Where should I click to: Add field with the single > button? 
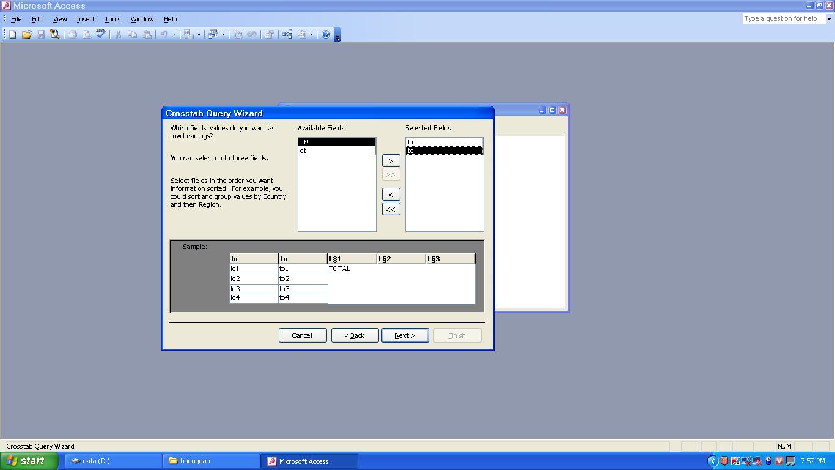click(391, 161)
